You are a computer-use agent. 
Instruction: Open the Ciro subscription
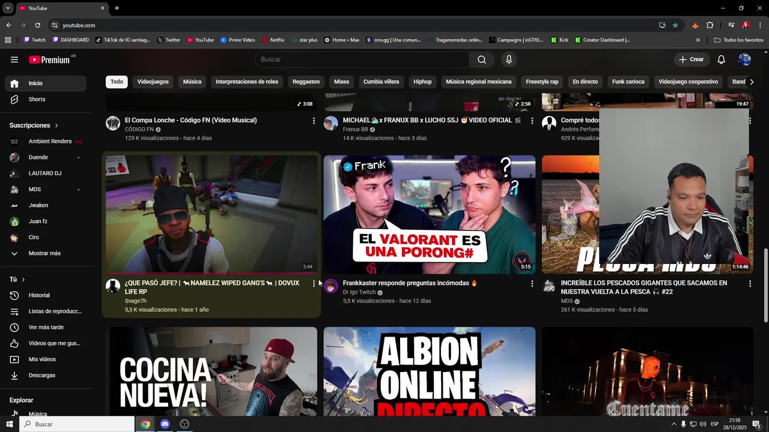point(46,238)
